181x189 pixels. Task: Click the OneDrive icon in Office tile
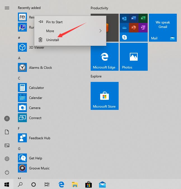point(124,28)
